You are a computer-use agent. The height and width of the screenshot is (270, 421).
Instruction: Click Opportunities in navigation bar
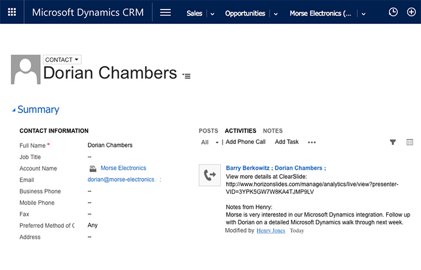coord(245,13)
